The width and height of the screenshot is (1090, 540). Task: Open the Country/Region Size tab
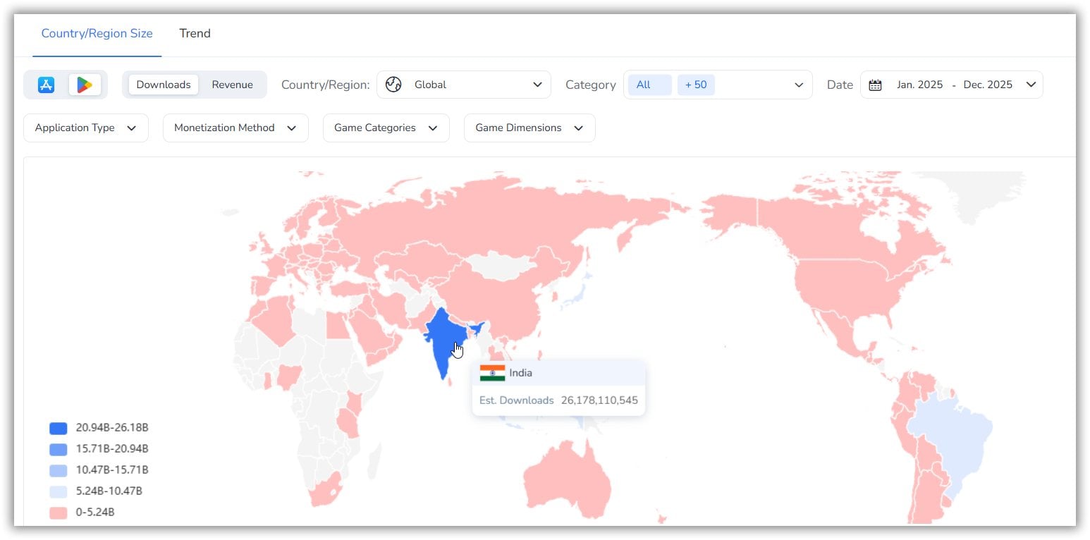click(x=97, y=33)
